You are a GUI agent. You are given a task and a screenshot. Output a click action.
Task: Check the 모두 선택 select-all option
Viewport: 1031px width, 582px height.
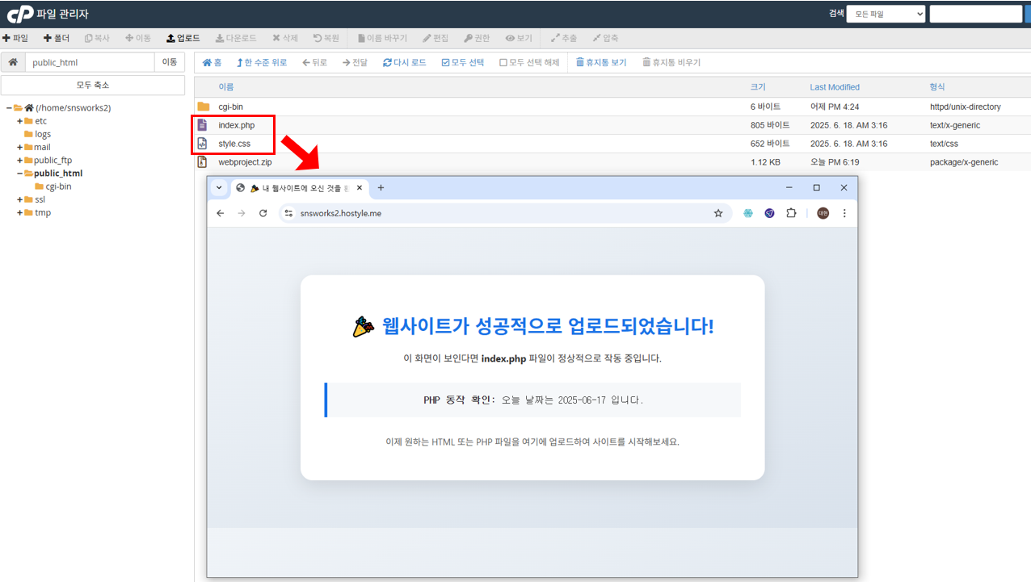tap(462, 62)
